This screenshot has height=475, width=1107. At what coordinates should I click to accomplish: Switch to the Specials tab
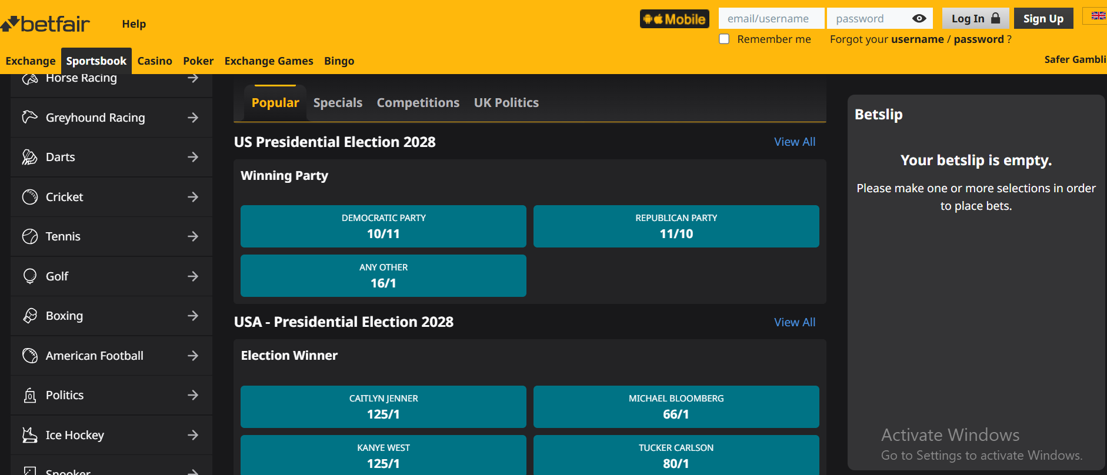(338, 103)
